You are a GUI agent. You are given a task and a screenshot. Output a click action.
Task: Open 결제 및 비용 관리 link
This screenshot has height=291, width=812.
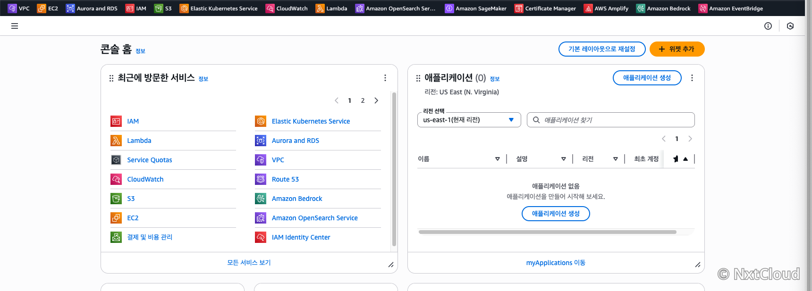150,237
